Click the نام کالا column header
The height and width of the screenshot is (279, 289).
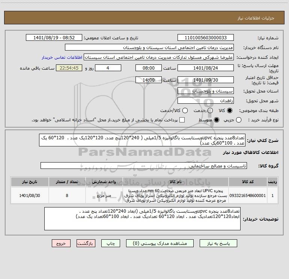point(176,182)
